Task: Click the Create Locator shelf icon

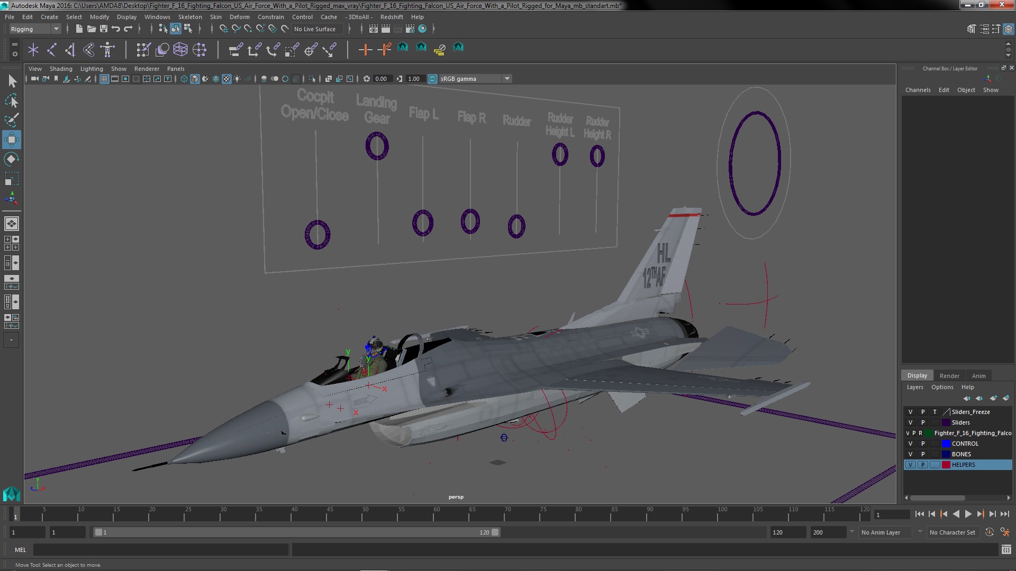Action: click(33, 50)
